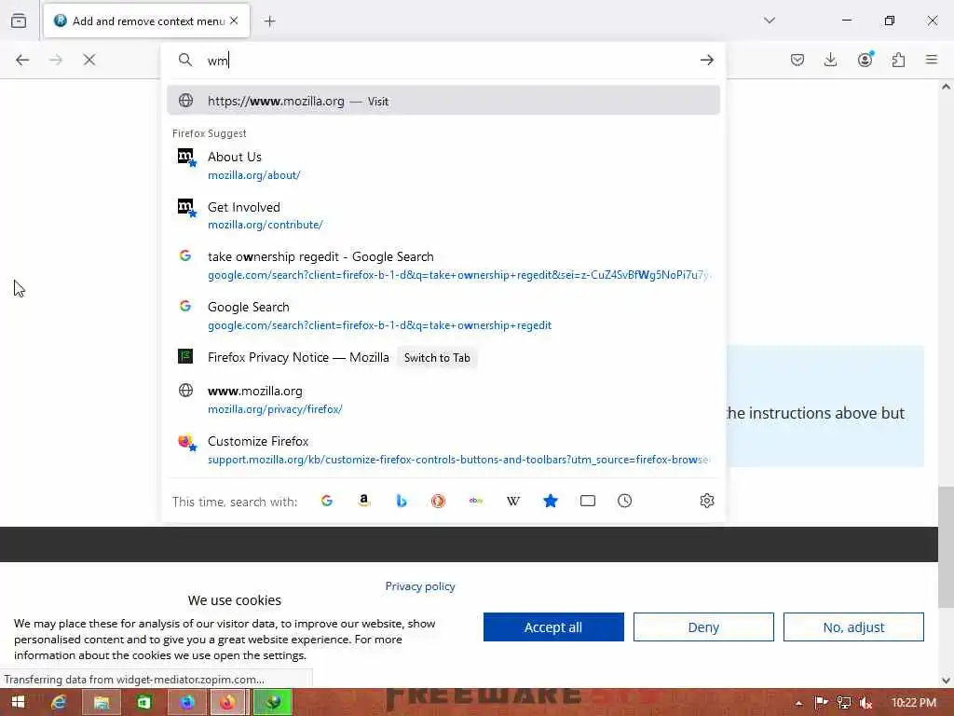Visit https://www.mozilla.org suggestion

(443, 101)
